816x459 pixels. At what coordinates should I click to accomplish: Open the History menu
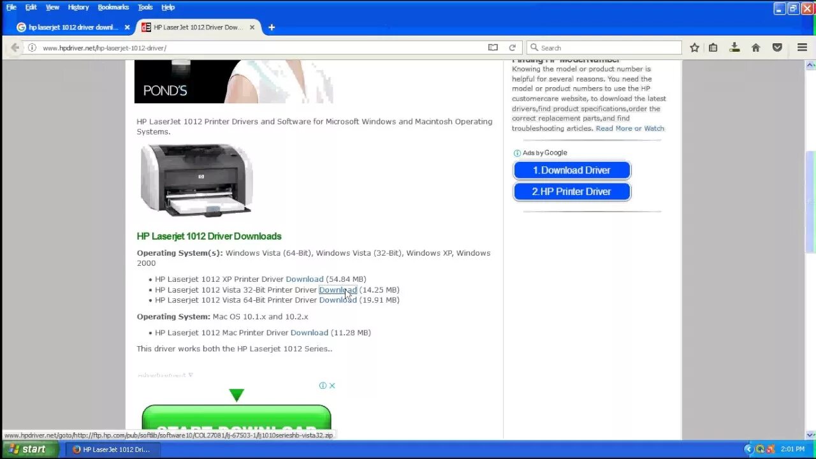pos(78,7)
